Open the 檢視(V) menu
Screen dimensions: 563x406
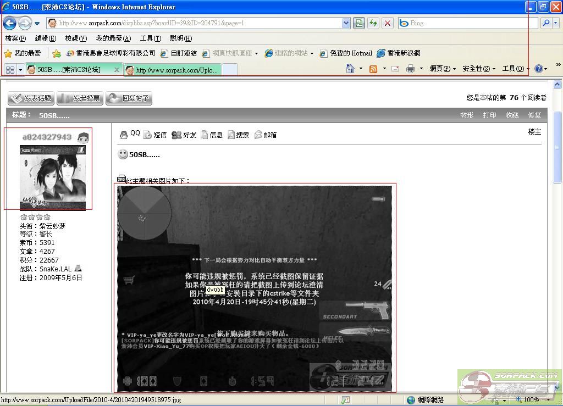[x=75, y=38]
